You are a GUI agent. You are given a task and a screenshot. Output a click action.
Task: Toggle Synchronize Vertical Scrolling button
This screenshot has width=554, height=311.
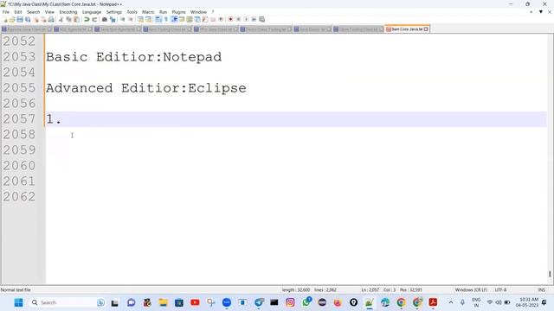pos(140,19)
